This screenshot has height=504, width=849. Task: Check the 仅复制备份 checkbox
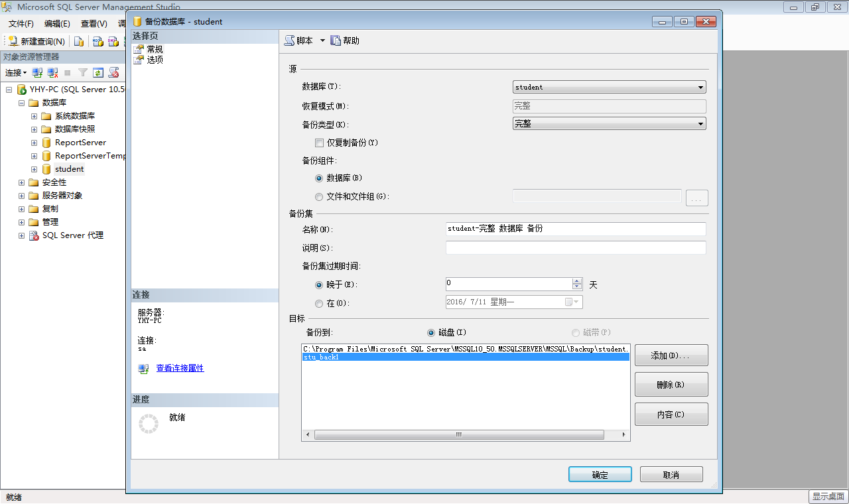(319, 143)
